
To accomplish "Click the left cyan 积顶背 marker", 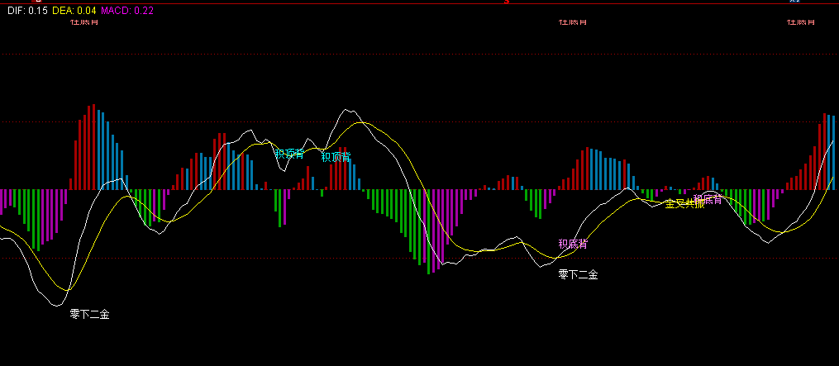I will 289,154.
